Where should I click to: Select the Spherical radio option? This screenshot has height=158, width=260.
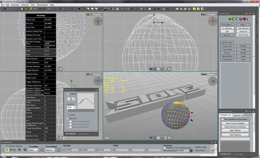[68, 118]
